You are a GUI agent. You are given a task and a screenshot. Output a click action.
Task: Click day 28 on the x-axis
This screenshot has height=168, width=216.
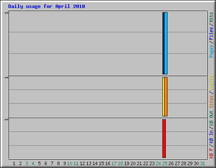point(184,163)
